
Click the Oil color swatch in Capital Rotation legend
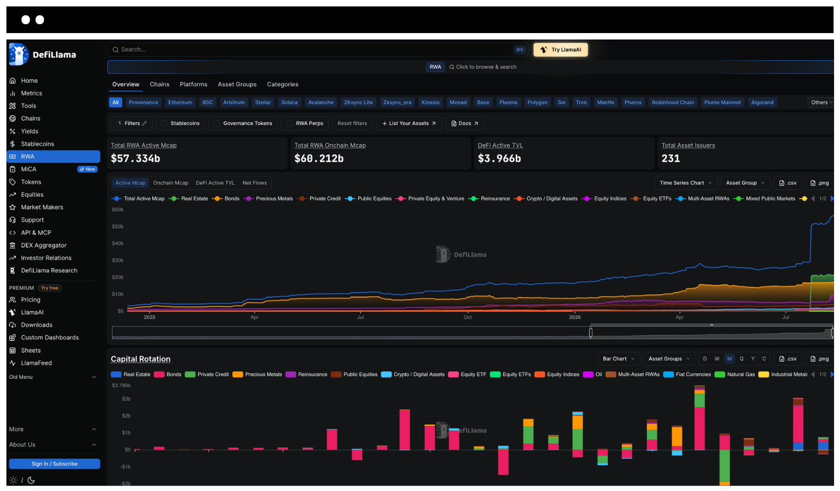[588, 375]
